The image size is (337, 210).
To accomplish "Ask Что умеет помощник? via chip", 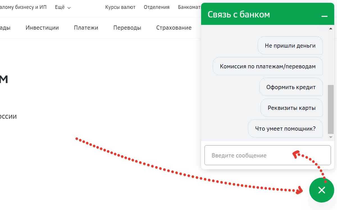I will (285, 129).
